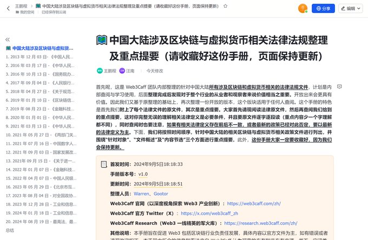
Task: Jump to outline item 2. 2016 年 03 月 17 日
Action: (x=40, y=65)
